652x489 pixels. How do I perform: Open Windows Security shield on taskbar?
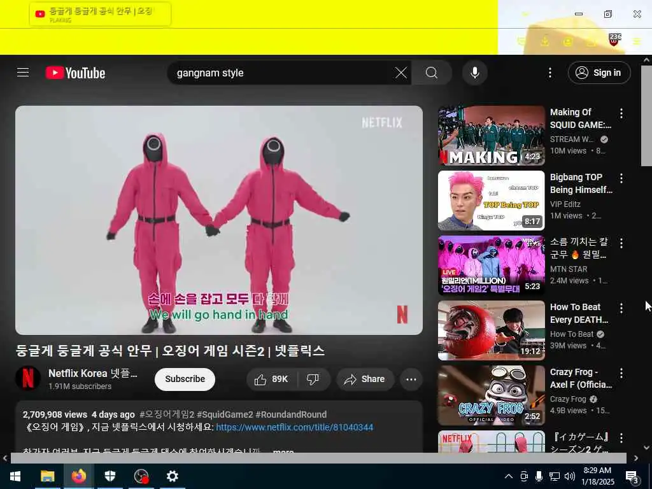point(110,476)
